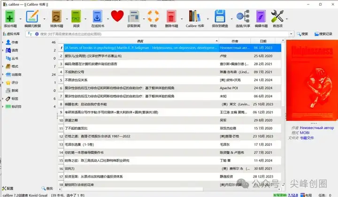338x197 pixels.
Task: Open the Connect/share (连接/共享) icon
Action: pos(243,16)
